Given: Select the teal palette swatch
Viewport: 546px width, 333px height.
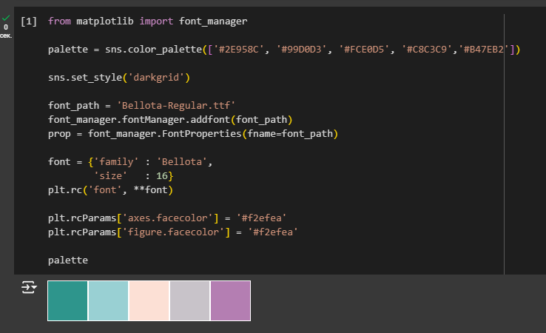Looking at the screenshot, I should click(x=68, y=300).
